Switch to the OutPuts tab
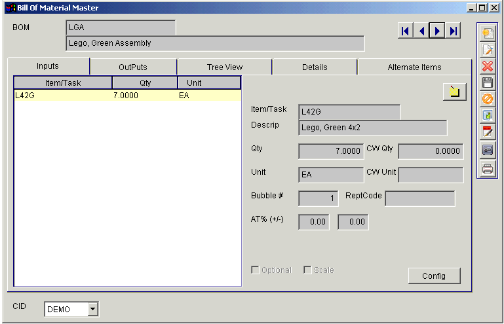This screenshot has height=324, width=504. coord(133,67)
